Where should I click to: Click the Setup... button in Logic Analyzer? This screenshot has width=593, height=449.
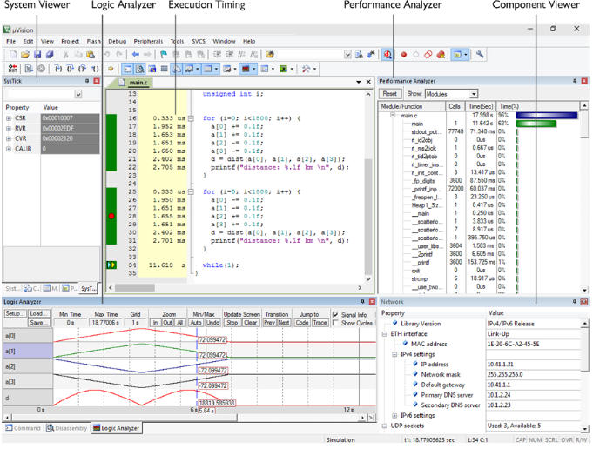pyautogui.click(x=15, y=313)
